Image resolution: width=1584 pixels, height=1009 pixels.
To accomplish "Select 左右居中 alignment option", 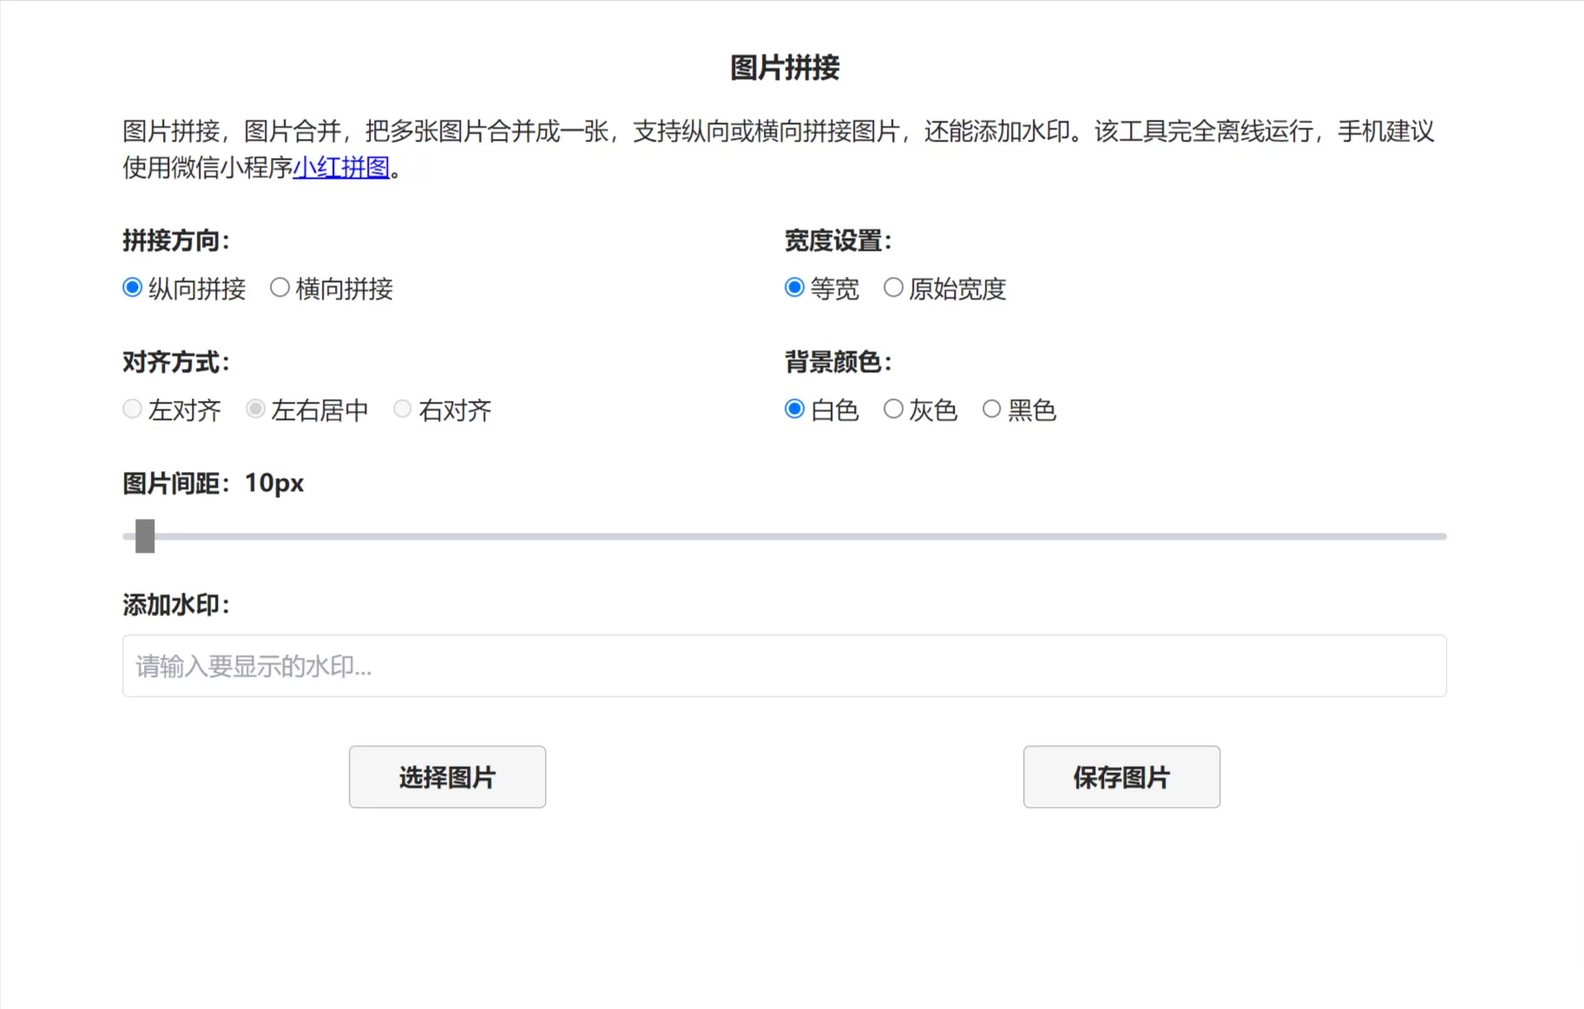I will tap(255, 409).
